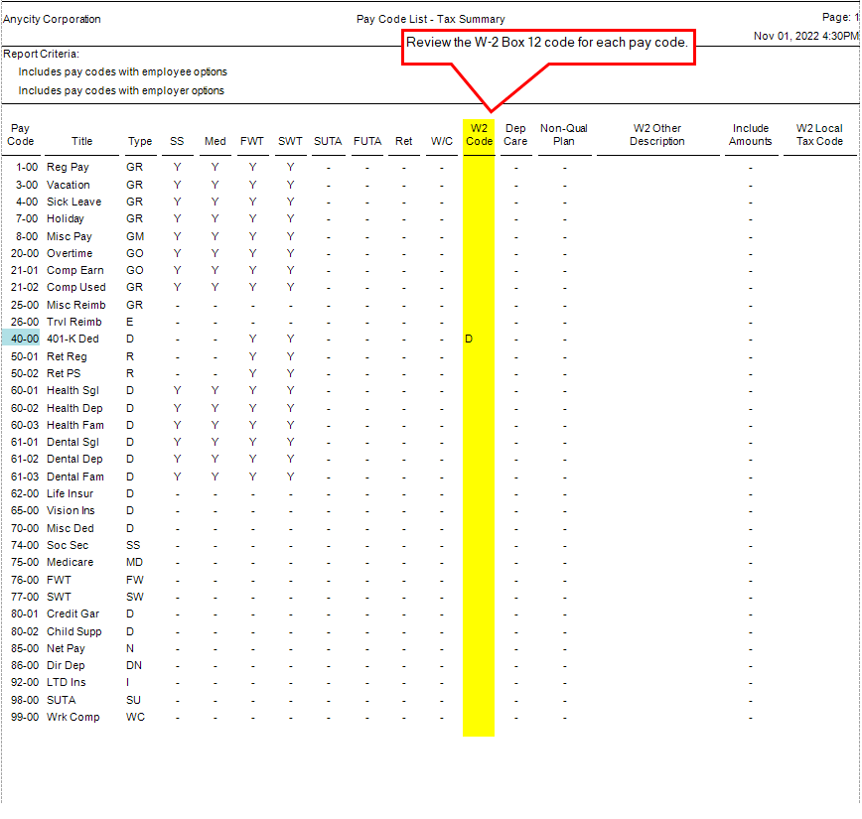Click the 'Medicare' title

pyautogui.click(x=70, y=562)
